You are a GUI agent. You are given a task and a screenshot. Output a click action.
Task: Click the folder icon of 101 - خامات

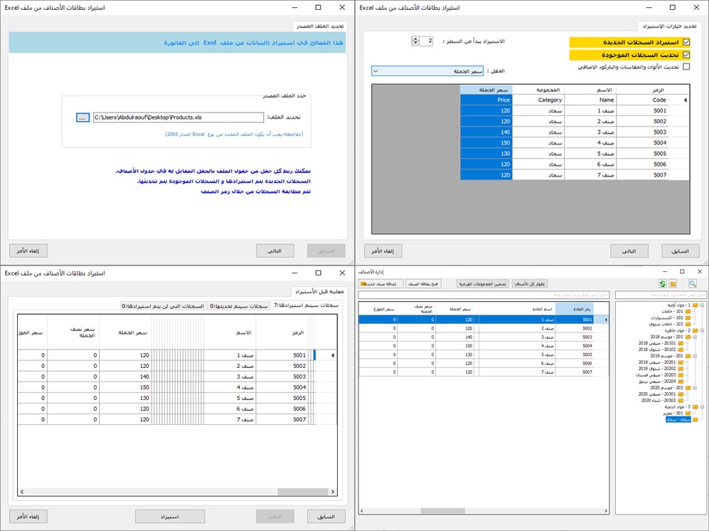(x=688, y=312)
